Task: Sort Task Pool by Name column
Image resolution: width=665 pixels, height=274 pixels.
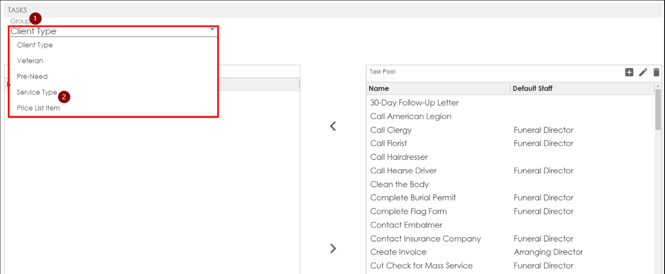Action: coord(379,88)
